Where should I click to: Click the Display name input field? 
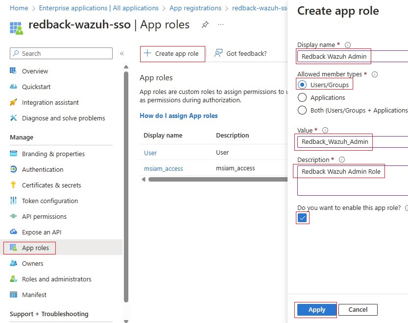click(353, 56)
